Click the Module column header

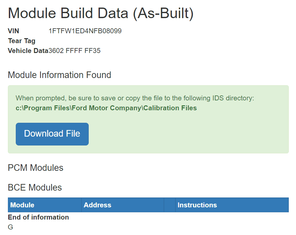(x=22, y=205)
